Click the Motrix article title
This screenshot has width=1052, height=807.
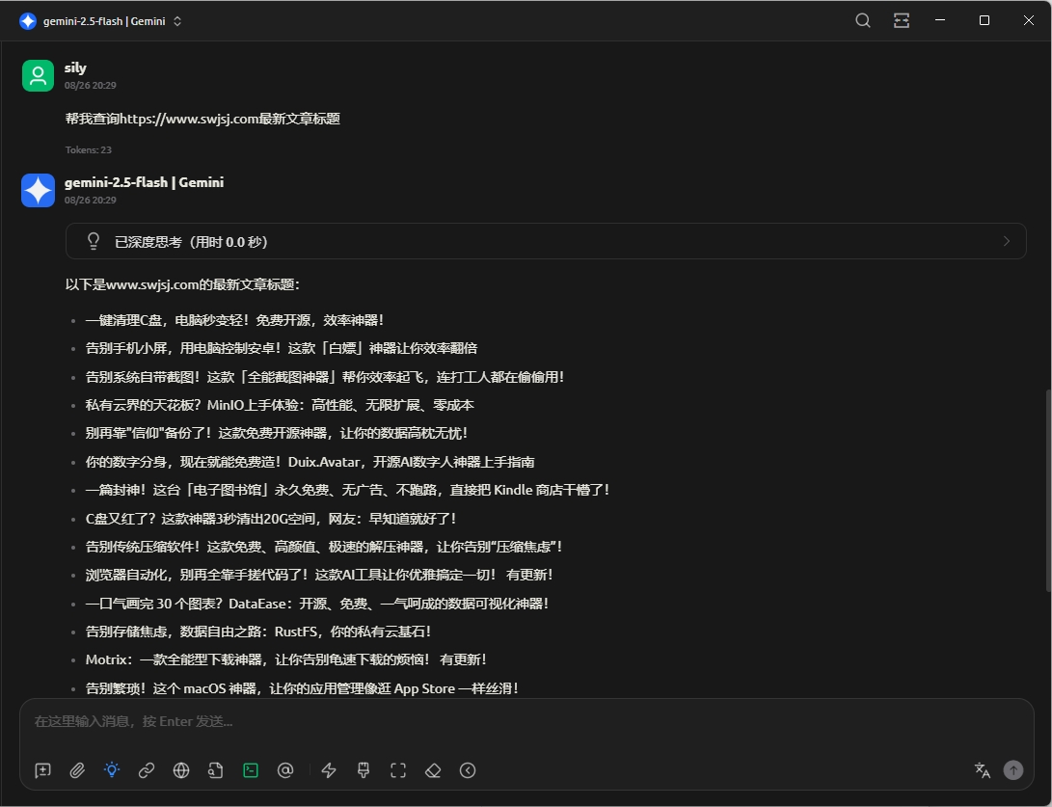point(285,660)
